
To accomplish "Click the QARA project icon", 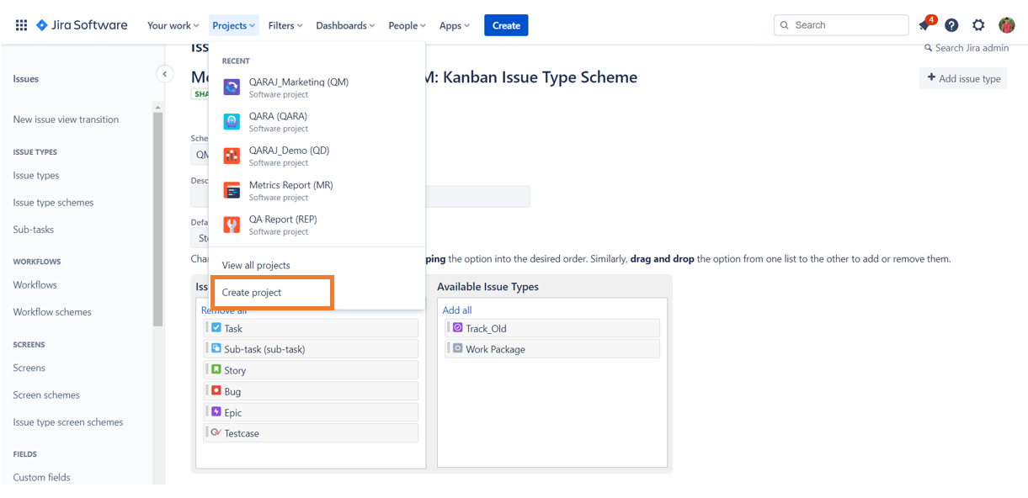I will [232, 121].
